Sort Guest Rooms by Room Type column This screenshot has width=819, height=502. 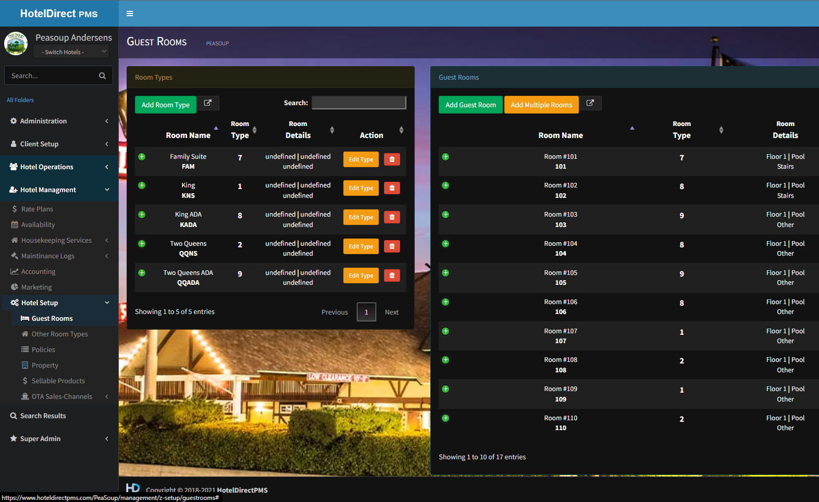coord(682,130)
